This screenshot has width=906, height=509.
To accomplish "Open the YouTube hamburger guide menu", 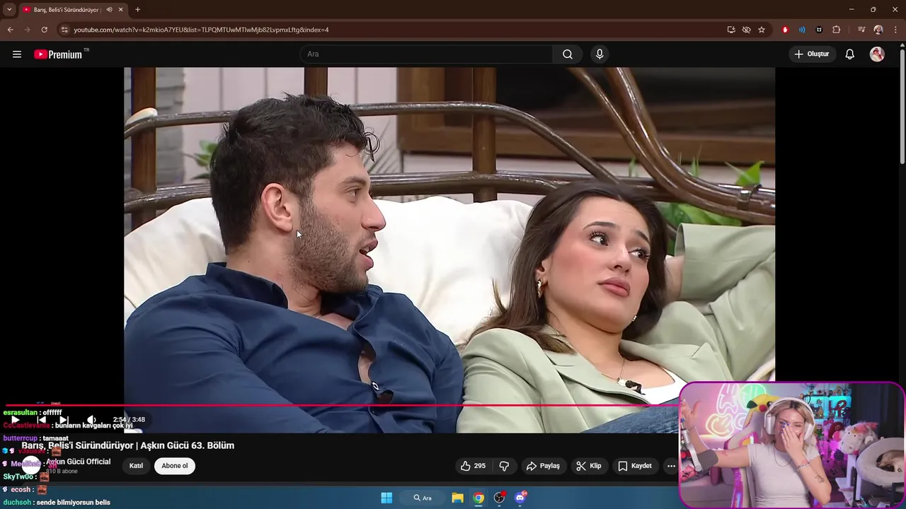I will pos(17,54).
